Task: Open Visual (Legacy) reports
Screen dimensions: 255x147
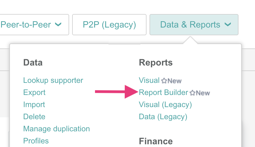Action: tap(165, 105)
